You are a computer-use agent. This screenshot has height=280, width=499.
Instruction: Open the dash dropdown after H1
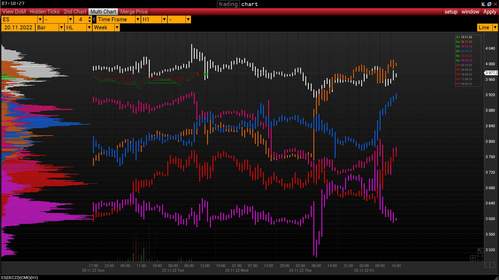point(188,19)
